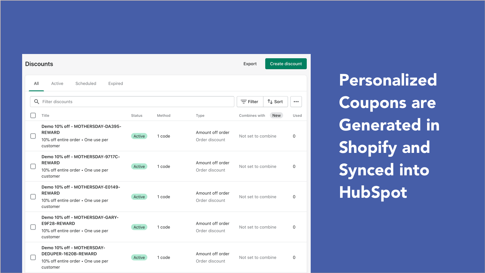The image size is (485, 273).
Task: Click the Export button
Action: tap(250, 64)
